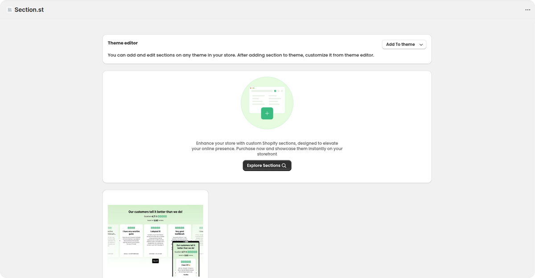Click the green plus icon in illustration

click(x=267, y=114)
